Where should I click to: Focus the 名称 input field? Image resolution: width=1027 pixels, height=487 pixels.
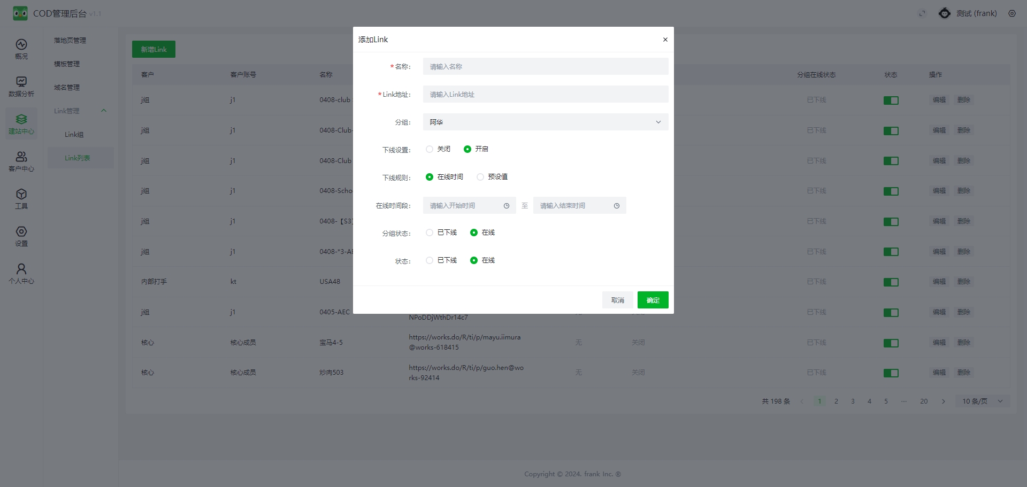[x=546, y=66]
